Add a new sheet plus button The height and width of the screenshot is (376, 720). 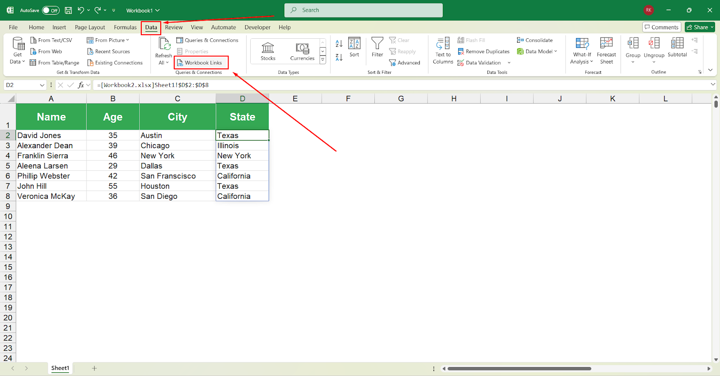[94, 368]
